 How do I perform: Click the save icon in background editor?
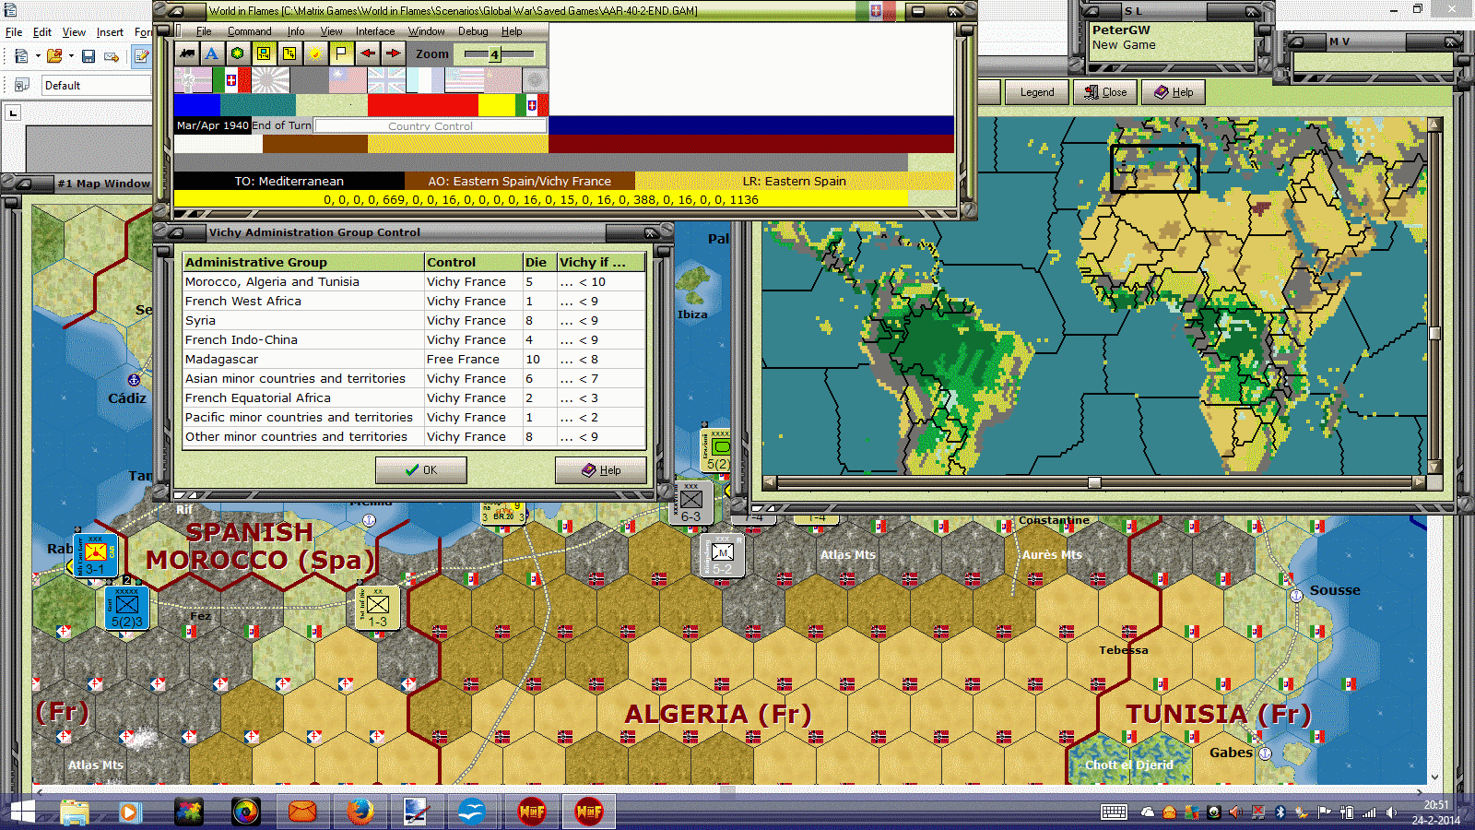[88, 56]
